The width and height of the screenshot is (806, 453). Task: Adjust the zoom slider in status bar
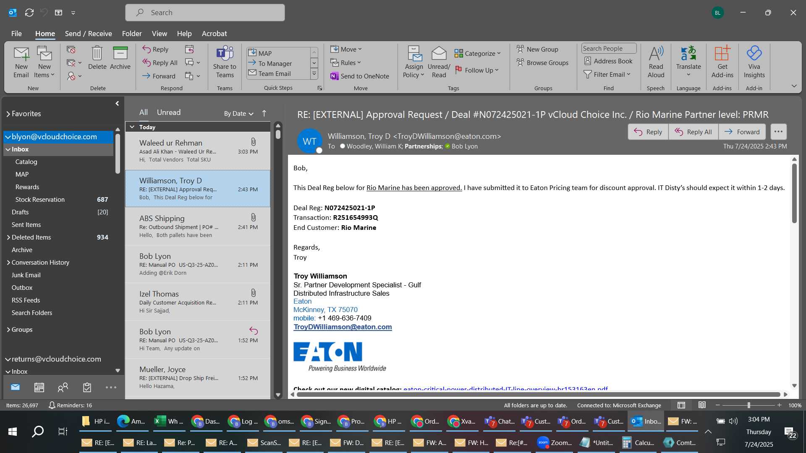[748, 405]
